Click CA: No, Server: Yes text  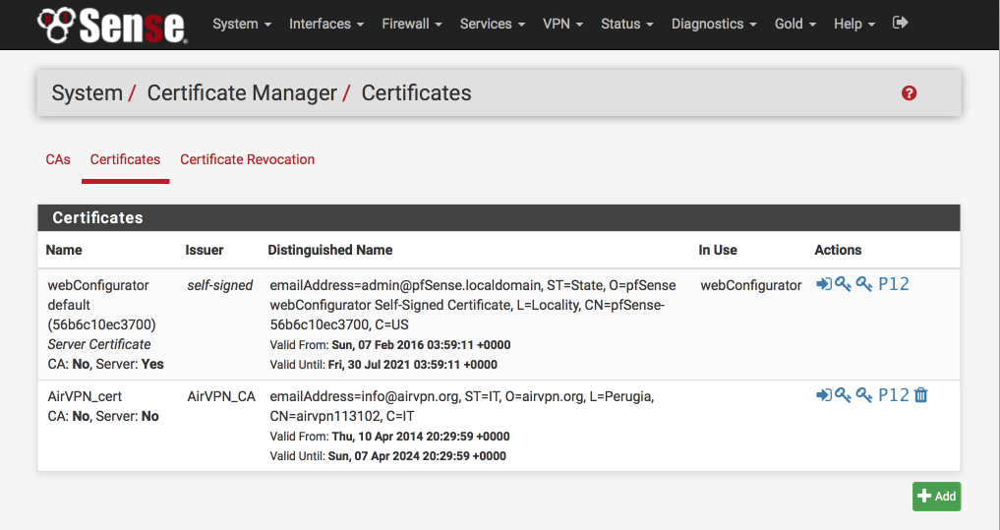[x=105, y=364]
